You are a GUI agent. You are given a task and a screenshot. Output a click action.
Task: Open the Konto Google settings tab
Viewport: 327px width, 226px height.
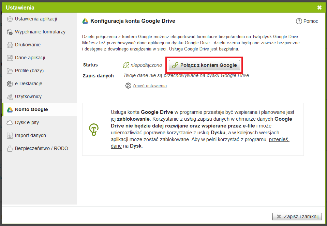coord(31,109)
